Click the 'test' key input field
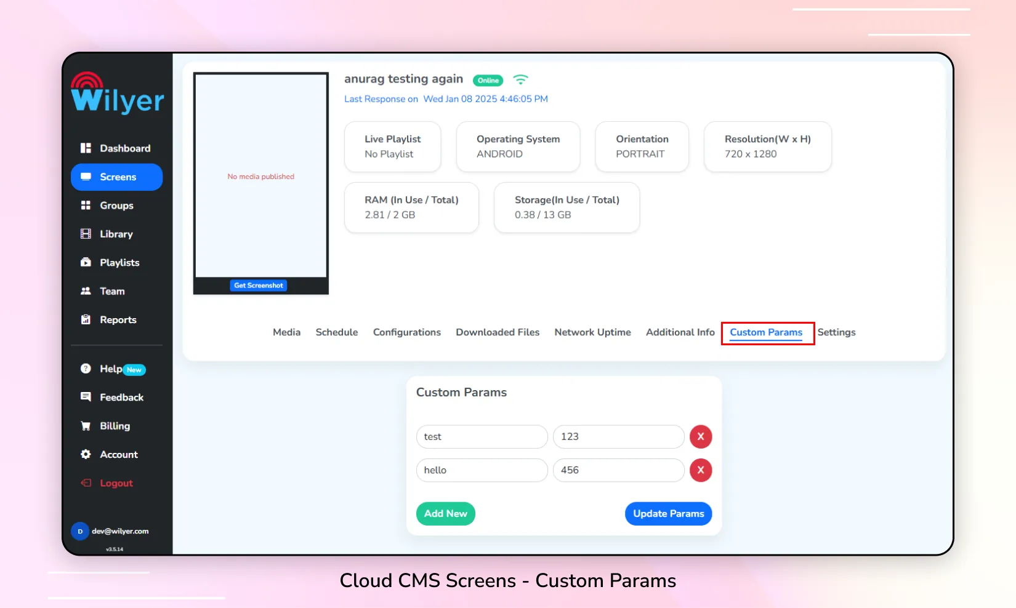 [x=482, y=437]
